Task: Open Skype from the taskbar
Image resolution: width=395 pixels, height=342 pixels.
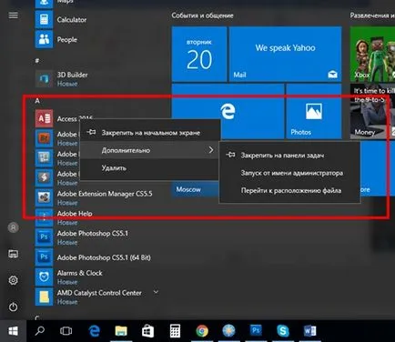Action: click(283, 331)
